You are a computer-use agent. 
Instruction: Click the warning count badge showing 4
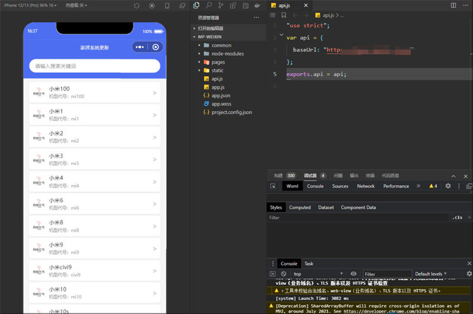(433, 186)
